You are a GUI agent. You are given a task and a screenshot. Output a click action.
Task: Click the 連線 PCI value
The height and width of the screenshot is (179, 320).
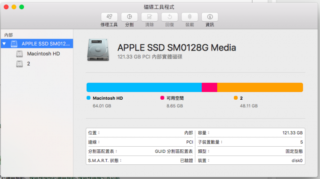point(190,142)
